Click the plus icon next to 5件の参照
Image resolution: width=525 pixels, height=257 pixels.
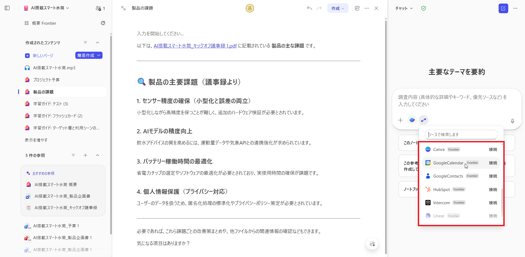85,155
